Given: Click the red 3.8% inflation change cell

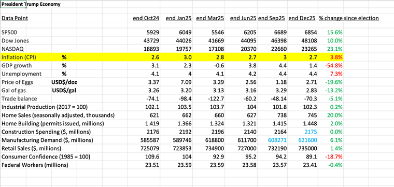Looking at the screenshot, I should [x=336, y=57].
